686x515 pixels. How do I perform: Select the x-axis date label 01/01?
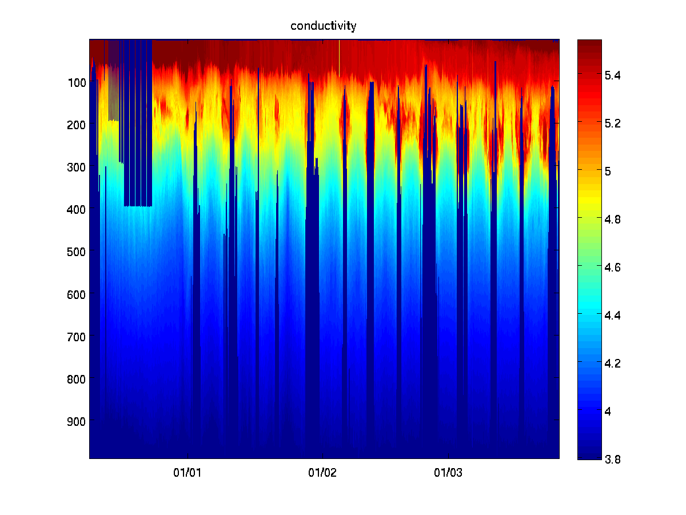point(188,473)
